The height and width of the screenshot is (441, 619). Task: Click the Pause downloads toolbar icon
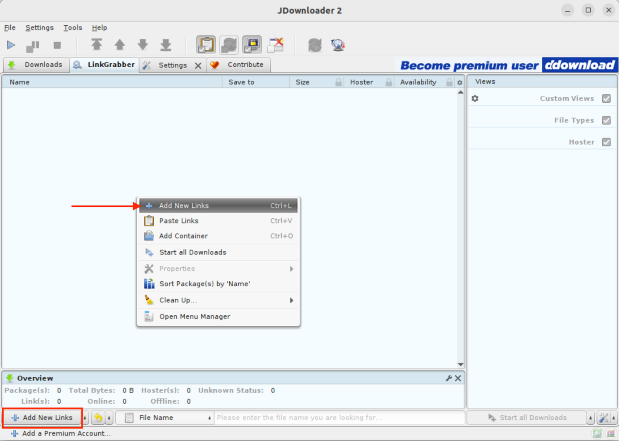click(33, 46)
